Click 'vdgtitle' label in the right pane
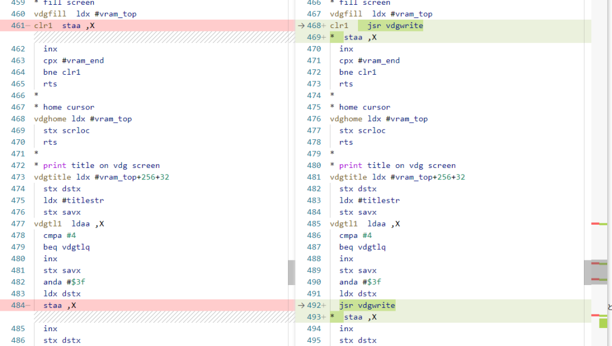 (x=348, y=177)
